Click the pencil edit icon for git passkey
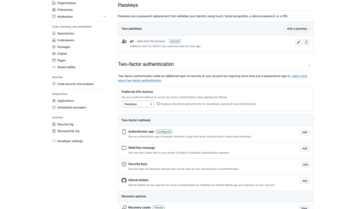The width and height of the screenshot is (364, 209). click(x=298, y=42)
